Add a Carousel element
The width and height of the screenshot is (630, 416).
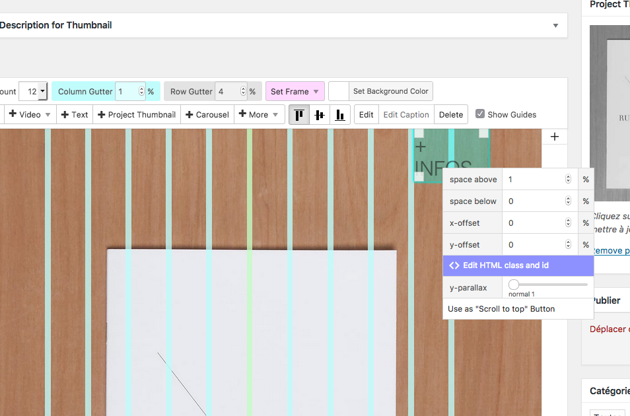pyautogui.click(x=207, y=114)
